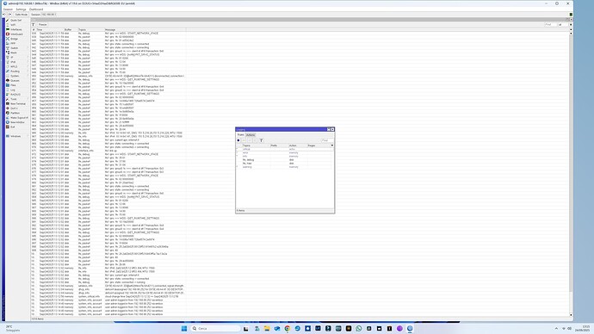Click the Find field in Logging dialog
Image resolution: width=594 pixels, height=334 pixels.
[x=327, y=140]
